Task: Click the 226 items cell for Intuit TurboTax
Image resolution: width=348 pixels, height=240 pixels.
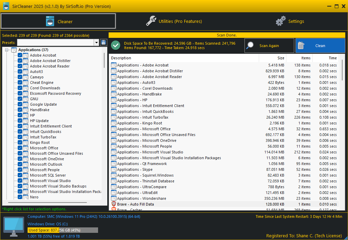Action: (x=302, y=117)
